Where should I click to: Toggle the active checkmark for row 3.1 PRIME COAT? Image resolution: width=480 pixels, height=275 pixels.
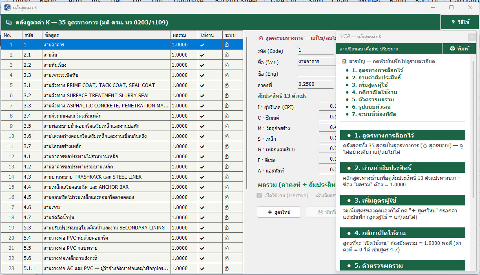[202, 85]
